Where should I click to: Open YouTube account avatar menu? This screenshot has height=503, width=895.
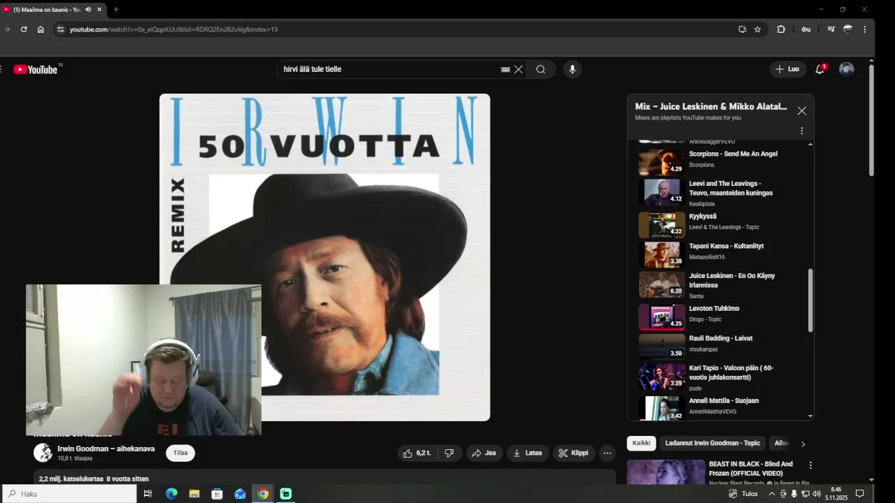[x=847, y=69]
